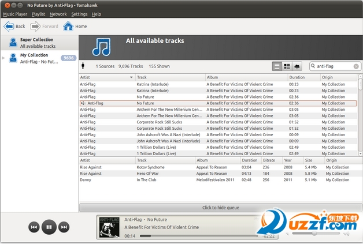Seek within the playback progress bar
The height and width of the screenshot is (244, 363).
point(199,236)
